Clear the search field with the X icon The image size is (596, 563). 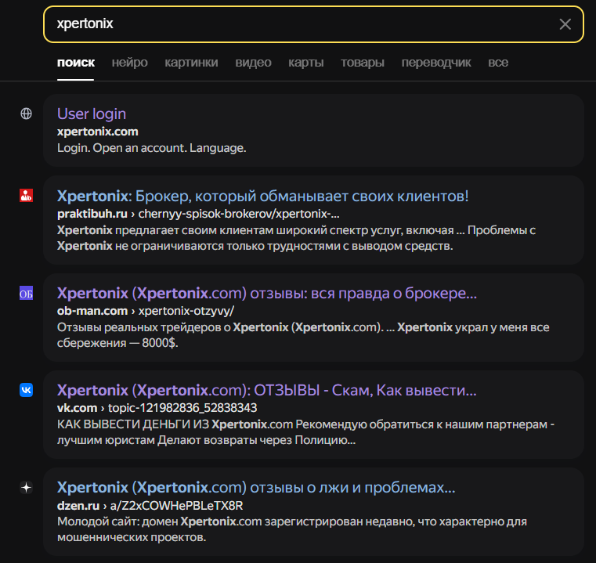coord(565,24)
